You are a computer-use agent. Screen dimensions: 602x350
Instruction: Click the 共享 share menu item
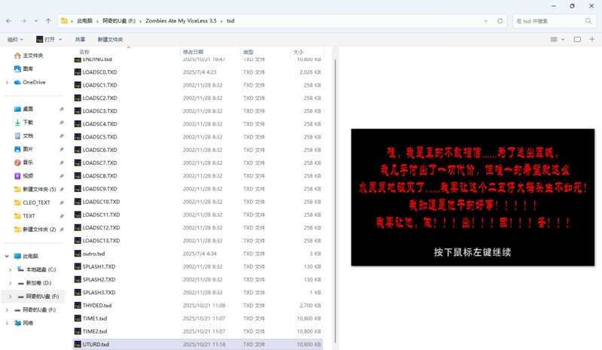[80, 39]
